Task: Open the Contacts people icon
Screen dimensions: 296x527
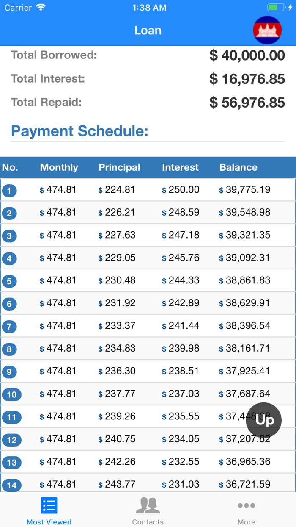Action: (148, 505)
